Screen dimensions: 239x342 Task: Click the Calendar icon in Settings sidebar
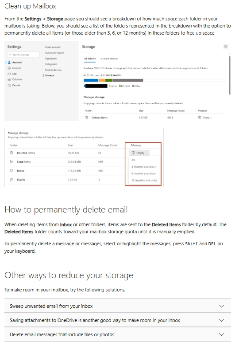coord(9,79)
